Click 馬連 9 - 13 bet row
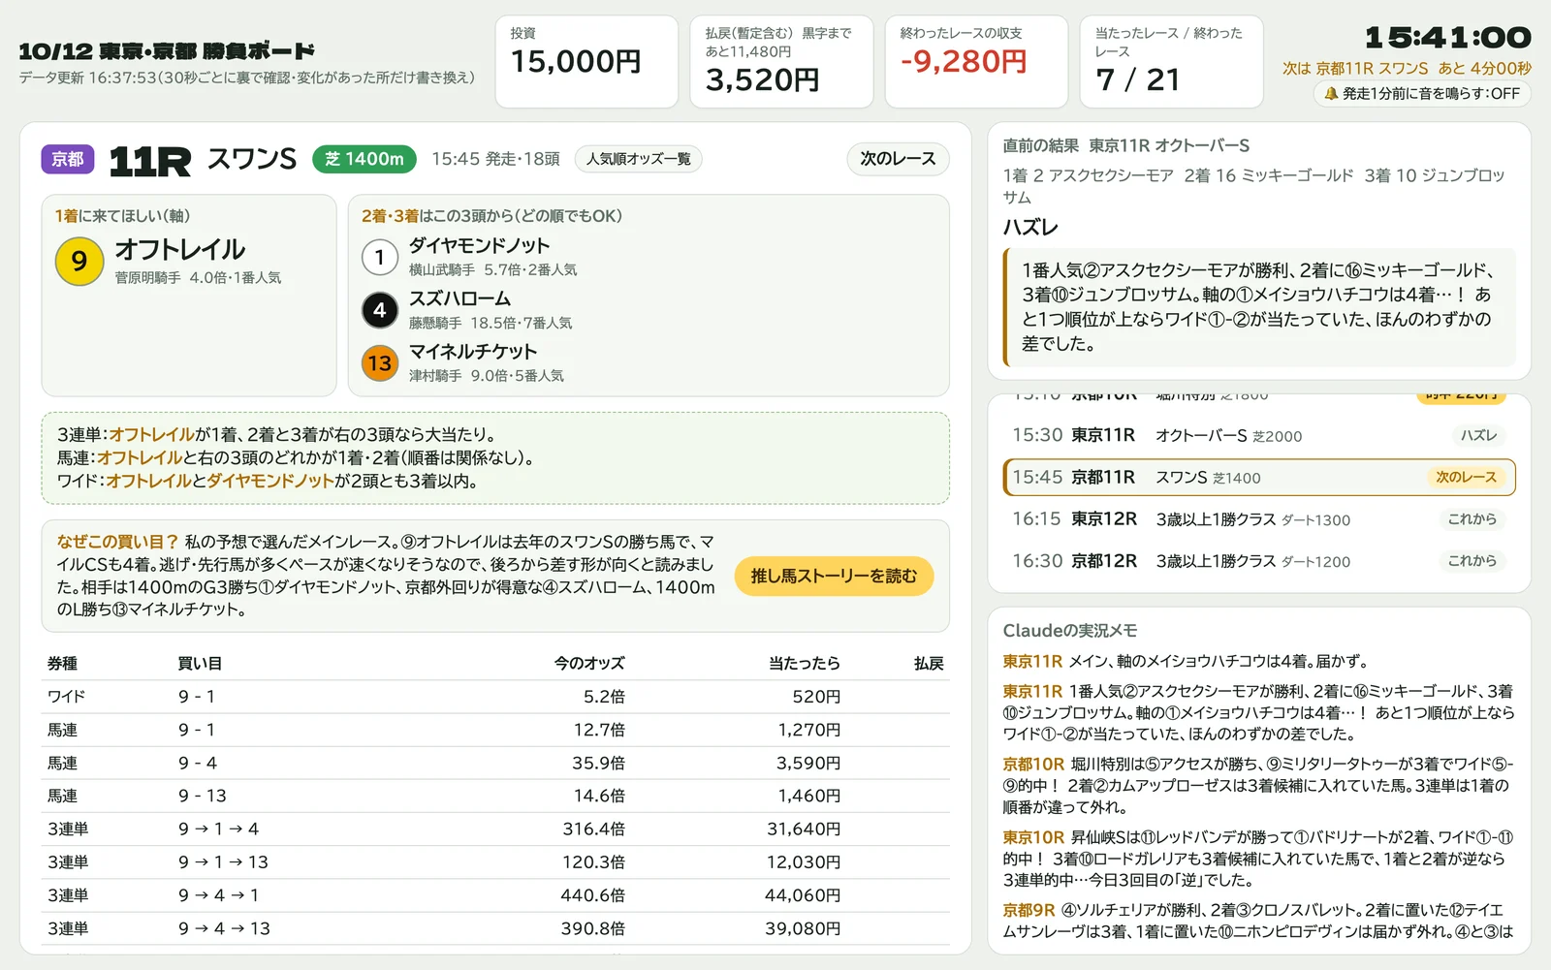This screenshot has width=1551, height=970. pyautogui.click(x=494, y=796)
